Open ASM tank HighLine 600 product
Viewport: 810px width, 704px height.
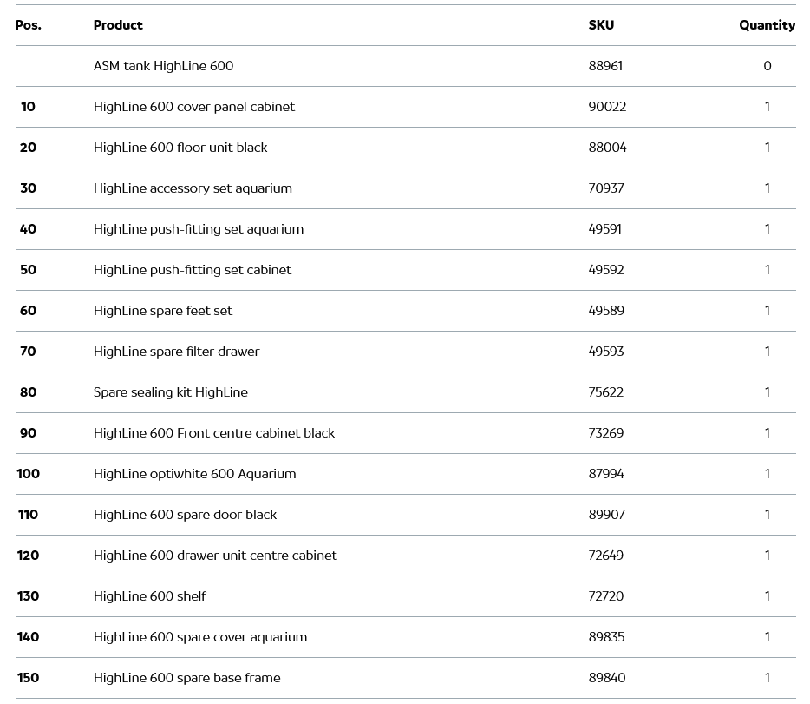[163, 66]
